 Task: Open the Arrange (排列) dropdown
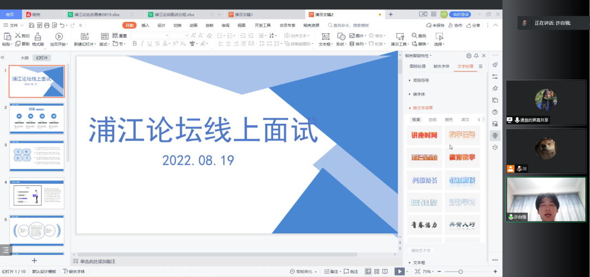(x=357, y=44)
